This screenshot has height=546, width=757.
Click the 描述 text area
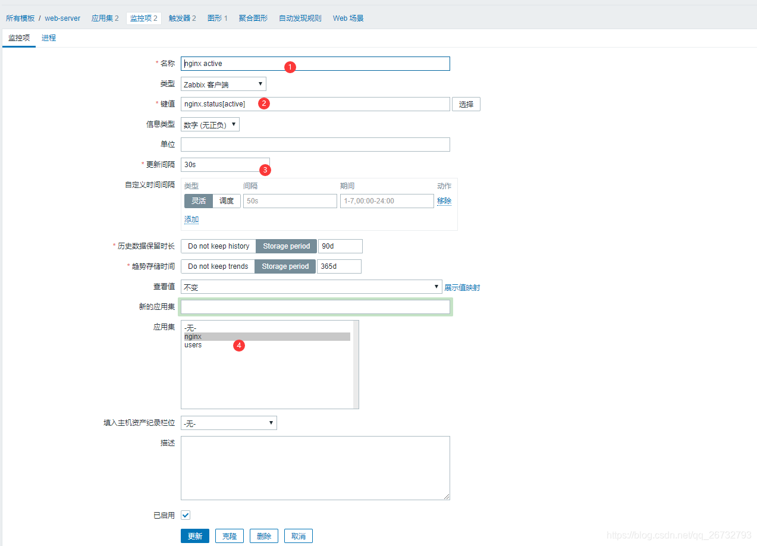[x=315, y=468]
